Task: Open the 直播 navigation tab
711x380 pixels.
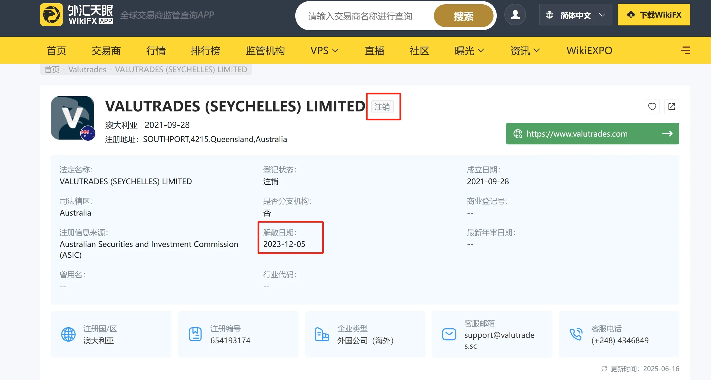Action: pos(375,51)
